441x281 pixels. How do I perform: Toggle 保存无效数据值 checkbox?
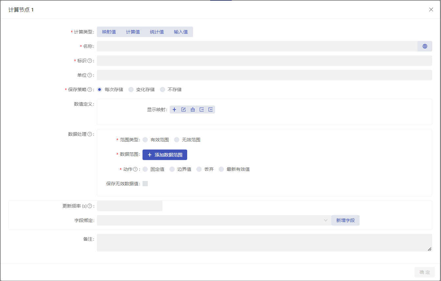[x=145, y=184]
